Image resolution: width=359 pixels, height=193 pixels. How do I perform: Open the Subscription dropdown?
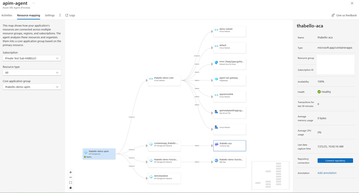(32, 58)
